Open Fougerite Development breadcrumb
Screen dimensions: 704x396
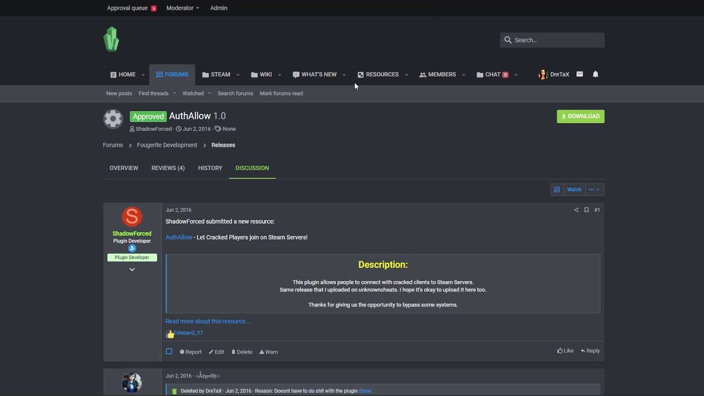(167, 145)
